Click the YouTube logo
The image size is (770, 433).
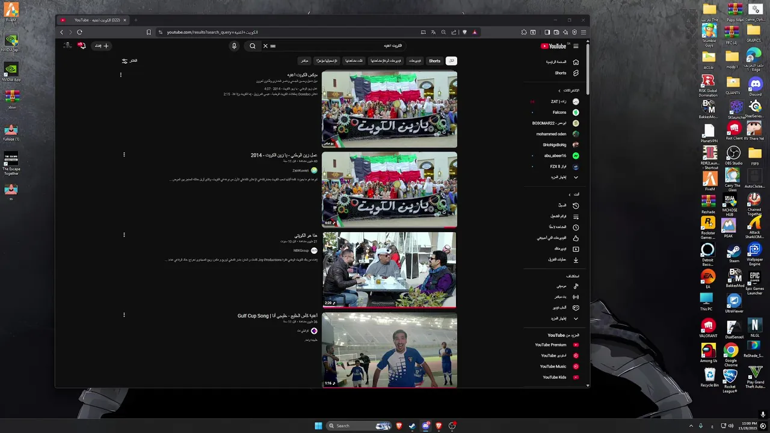[553, 46]
